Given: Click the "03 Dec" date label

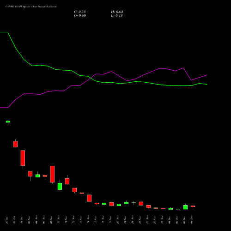Looking at the screenshot, I should [x=184, y=220].
